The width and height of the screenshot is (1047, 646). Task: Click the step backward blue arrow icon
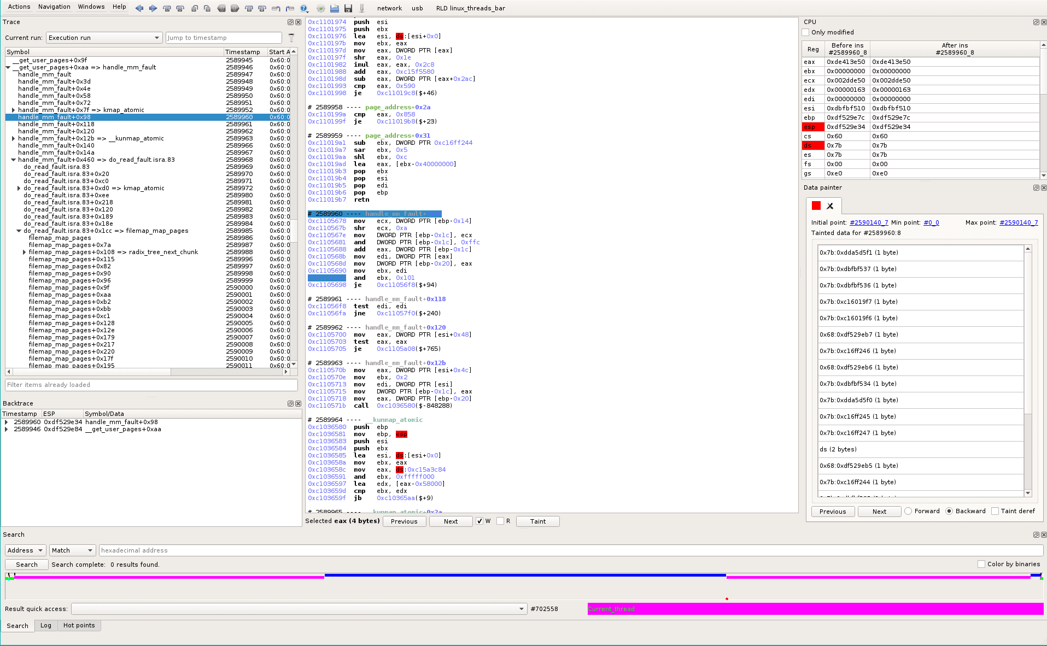(139, 8)
